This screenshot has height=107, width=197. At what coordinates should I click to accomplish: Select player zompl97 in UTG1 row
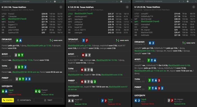point(145,14)
